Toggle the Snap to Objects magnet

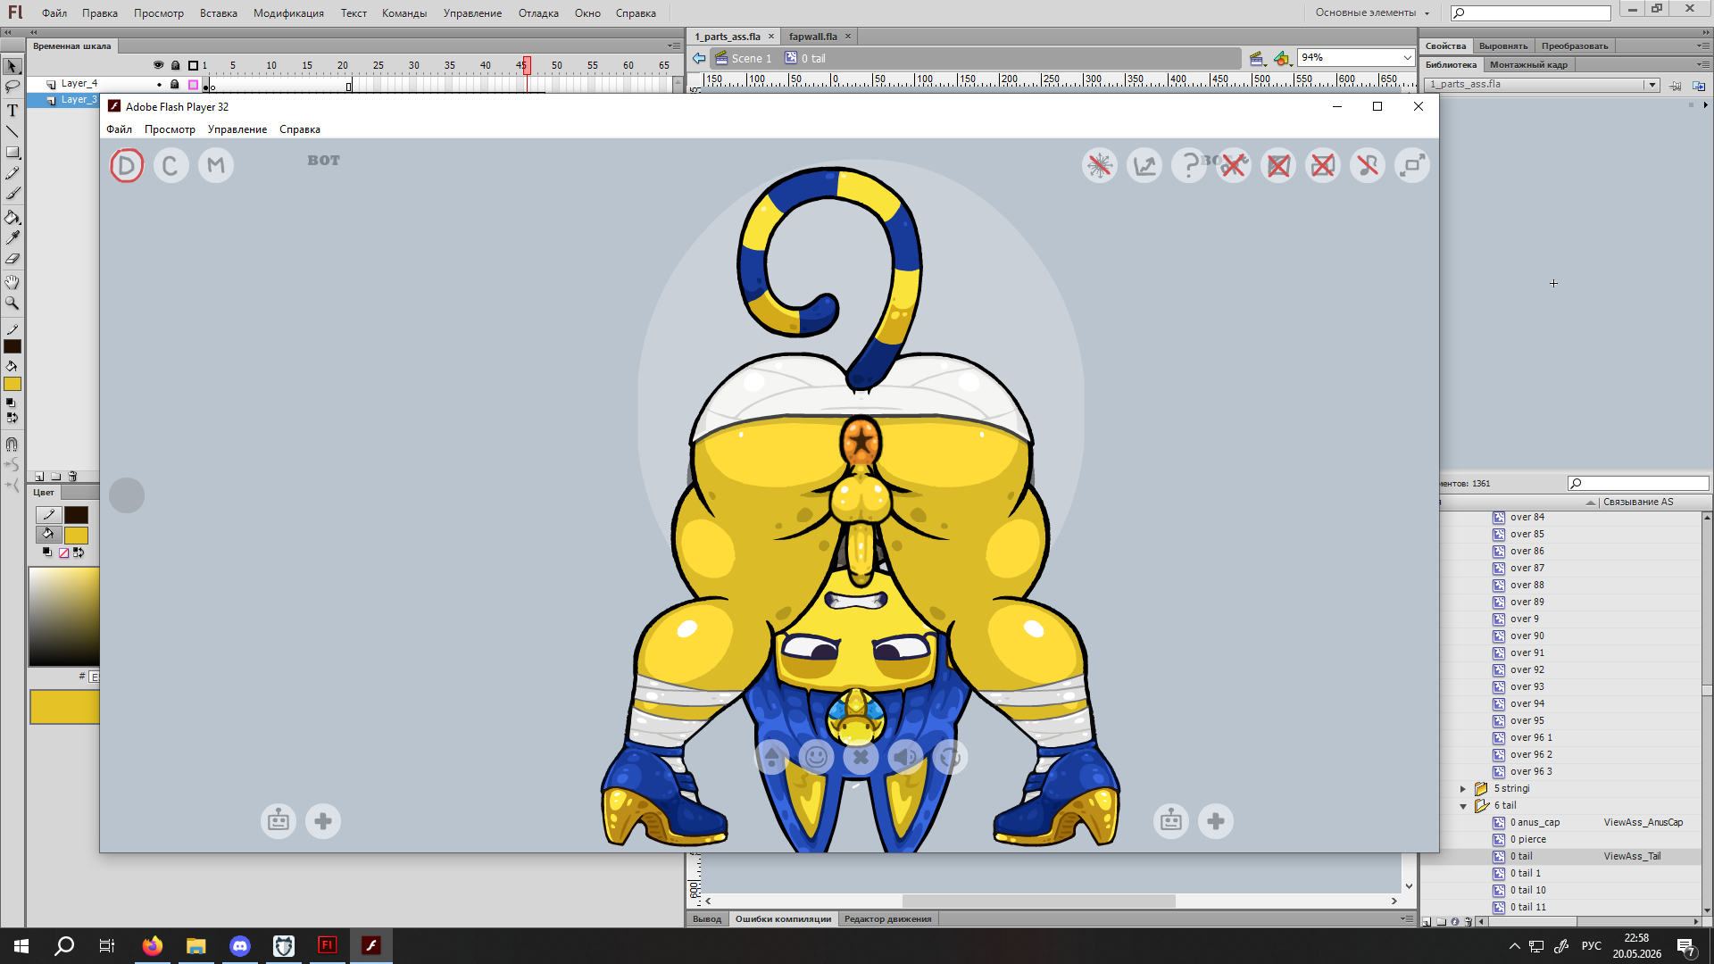pos(12,445)
